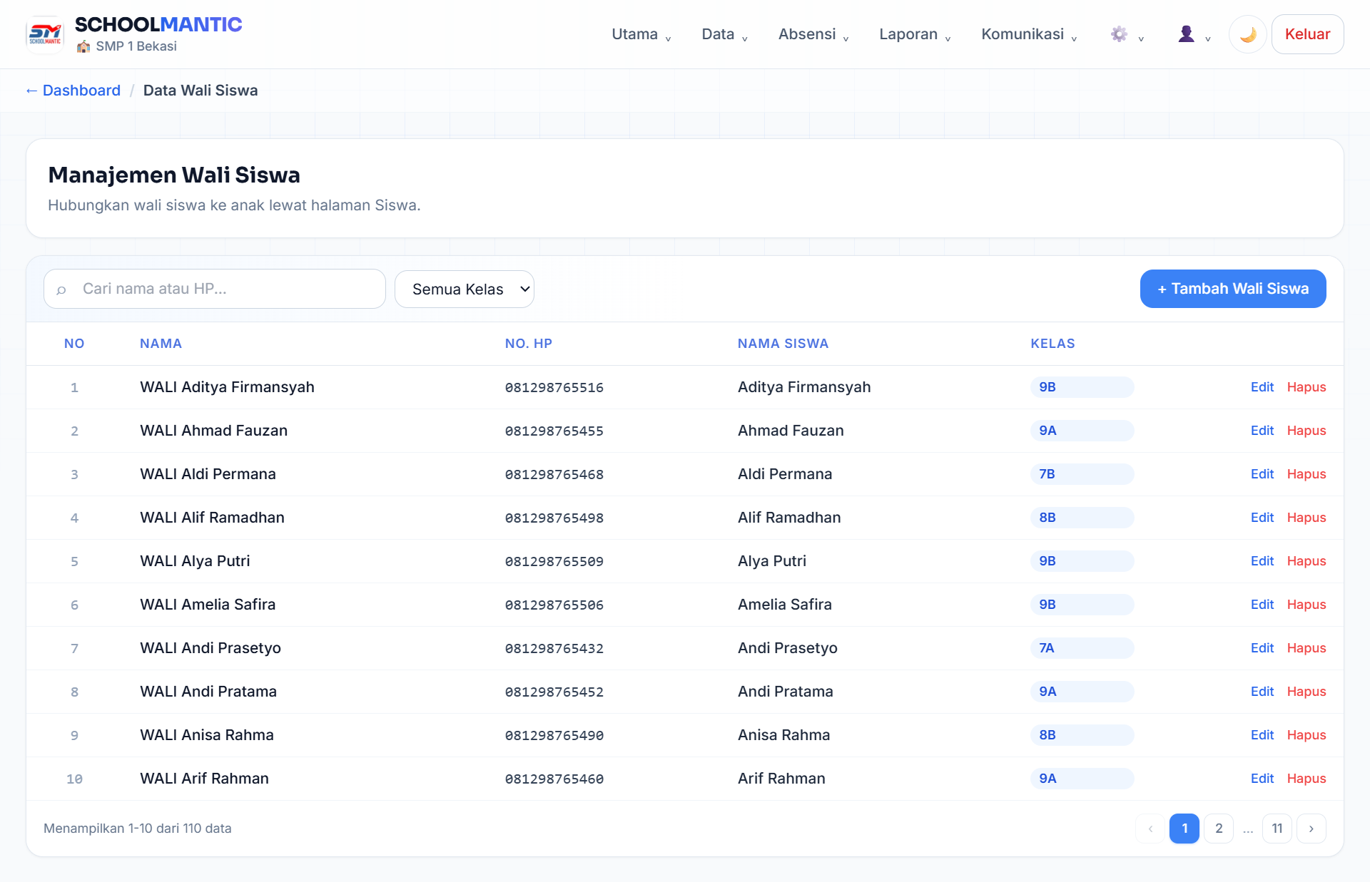Click the Data Wali Siswa breadcrumb
The height and width of the screenshot is (882, 1370).
coord(201,91)
